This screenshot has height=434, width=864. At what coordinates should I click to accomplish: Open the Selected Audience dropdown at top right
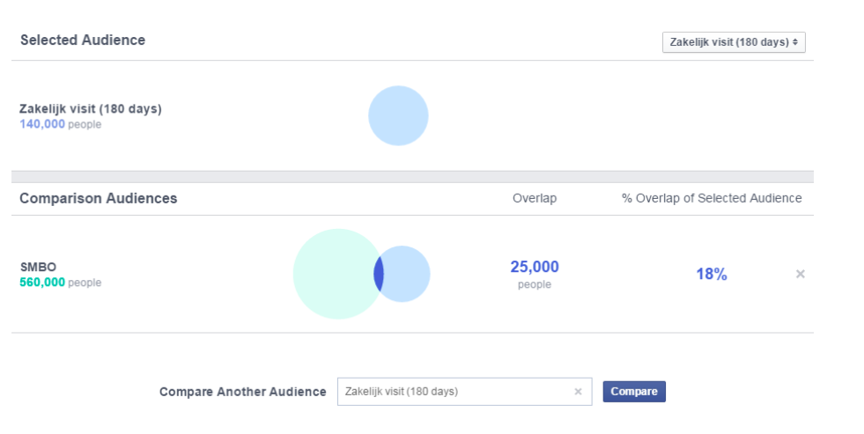click(733, 42)
